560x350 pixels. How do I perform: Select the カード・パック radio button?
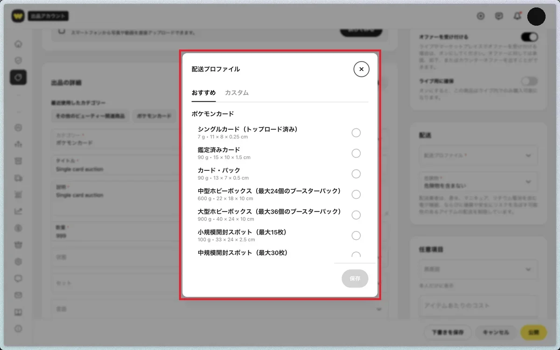pos(356,174)
